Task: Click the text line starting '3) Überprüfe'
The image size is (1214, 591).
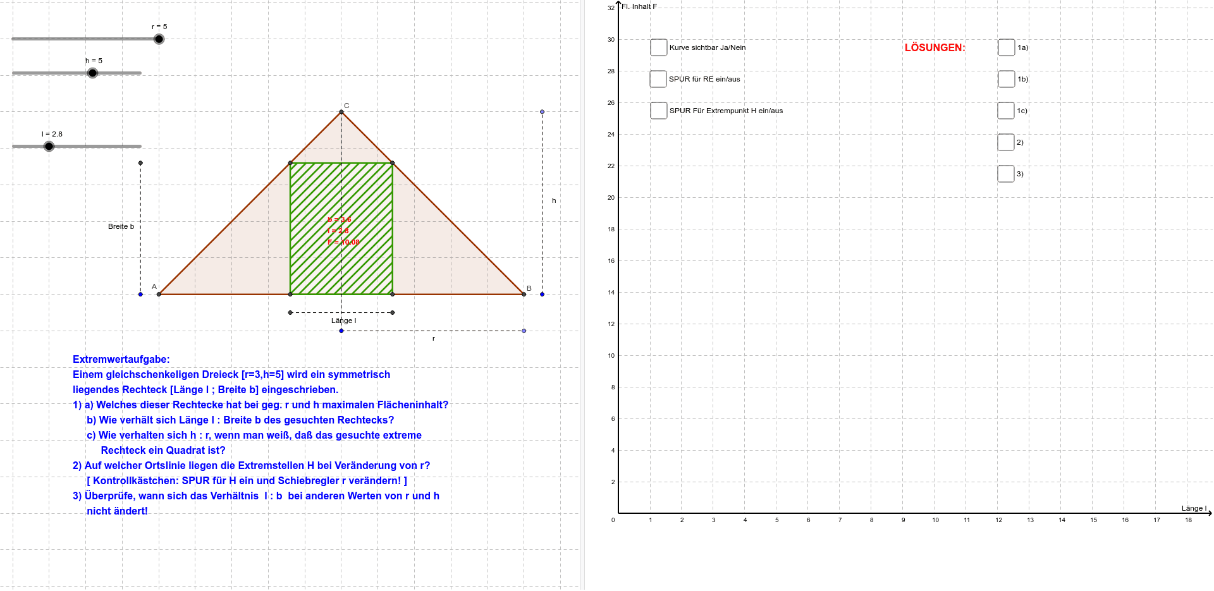Action: pyautogui.click(x=256, y=496)
